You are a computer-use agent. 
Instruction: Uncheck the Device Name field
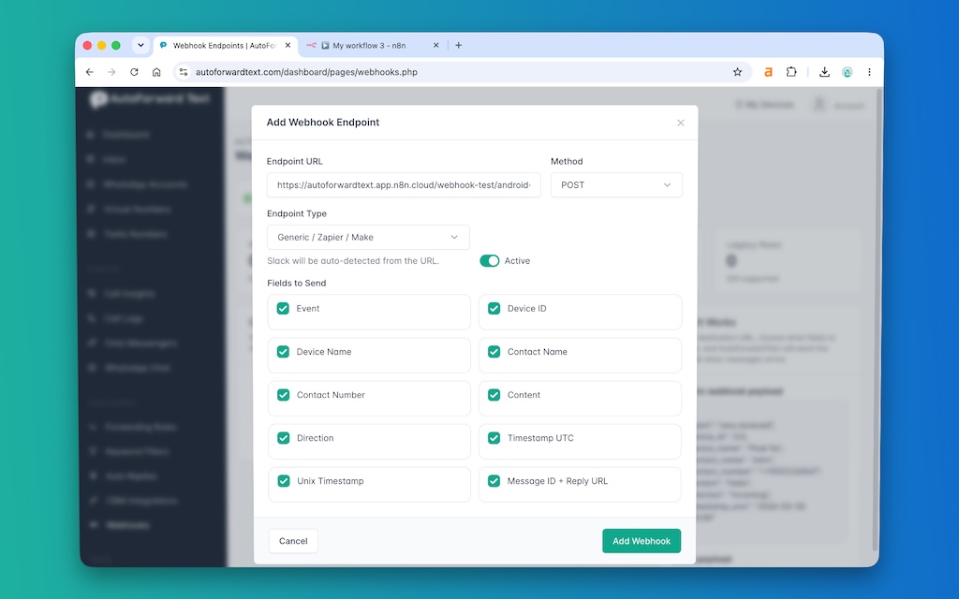pyautogui.click(x=283, y=352)
